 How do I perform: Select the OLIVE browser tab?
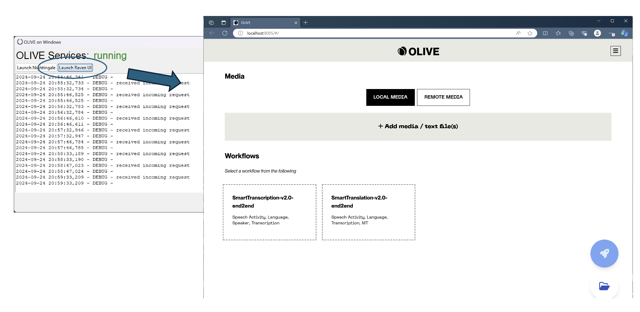click(262, 23)
